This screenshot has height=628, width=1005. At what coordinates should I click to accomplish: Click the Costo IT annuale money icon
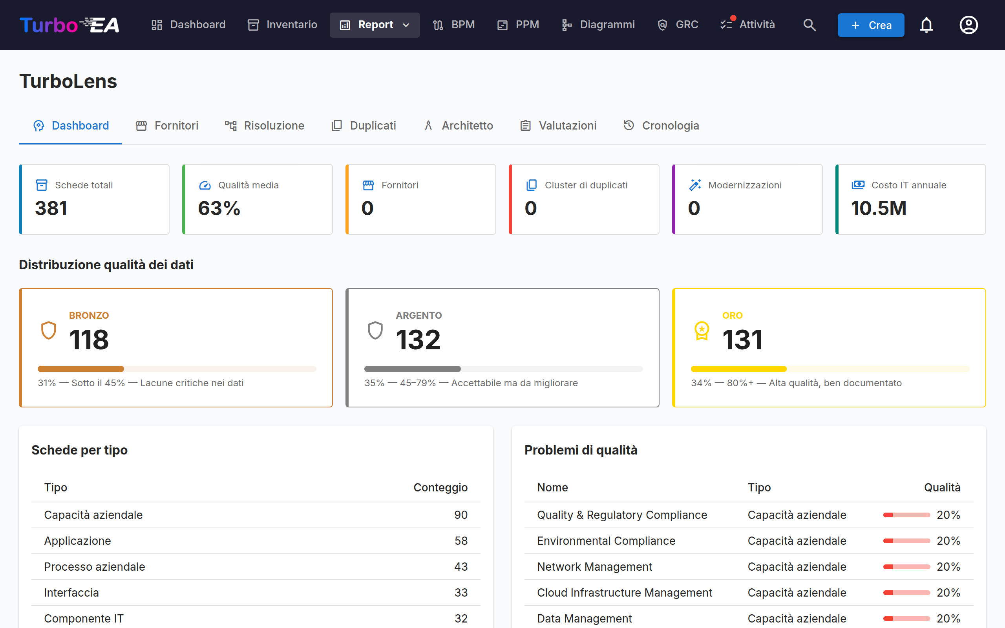(858, 185)
